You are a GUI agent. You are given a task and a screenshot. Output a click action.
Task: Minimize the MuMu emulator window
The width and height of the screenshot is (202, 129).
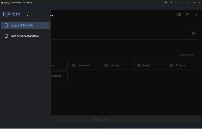coord(189,3)
